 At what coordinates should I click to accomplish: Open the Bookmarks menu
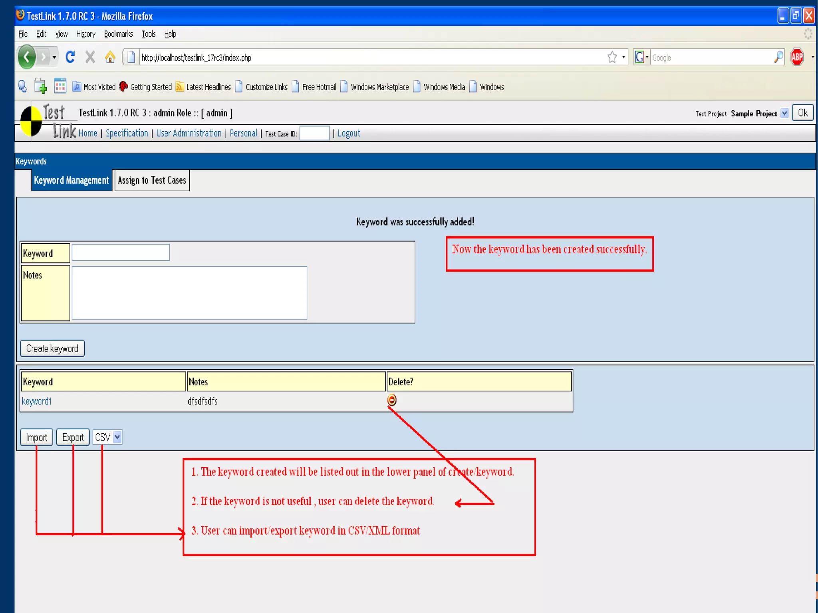pos(118,34)
